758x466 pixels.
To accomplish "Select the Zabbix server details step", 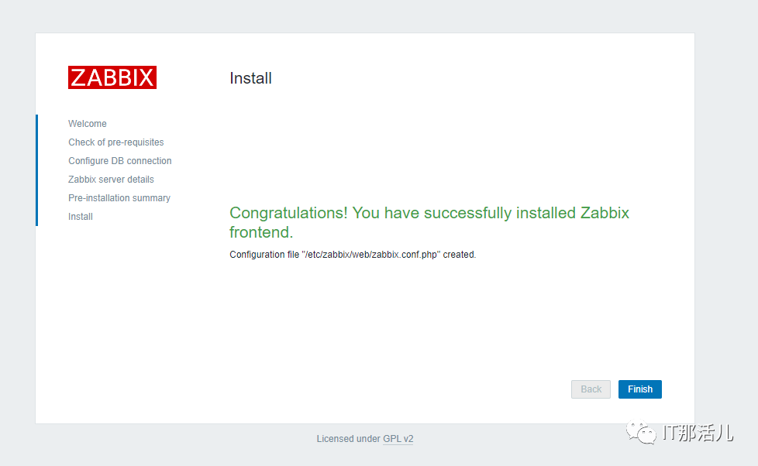I will 111,179.
